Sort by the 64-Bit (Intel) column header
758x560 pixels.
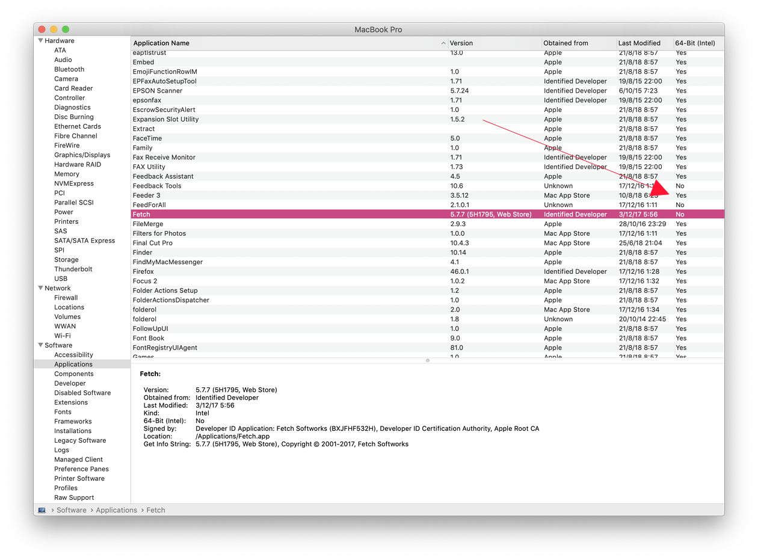(698, 43)
